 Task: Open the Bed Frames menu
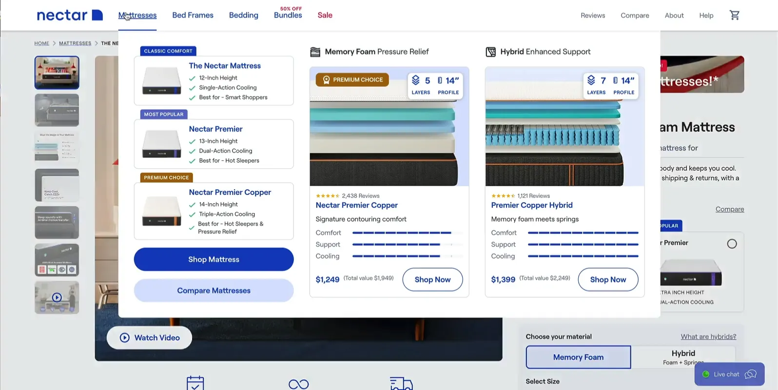[x=193, y=15]
